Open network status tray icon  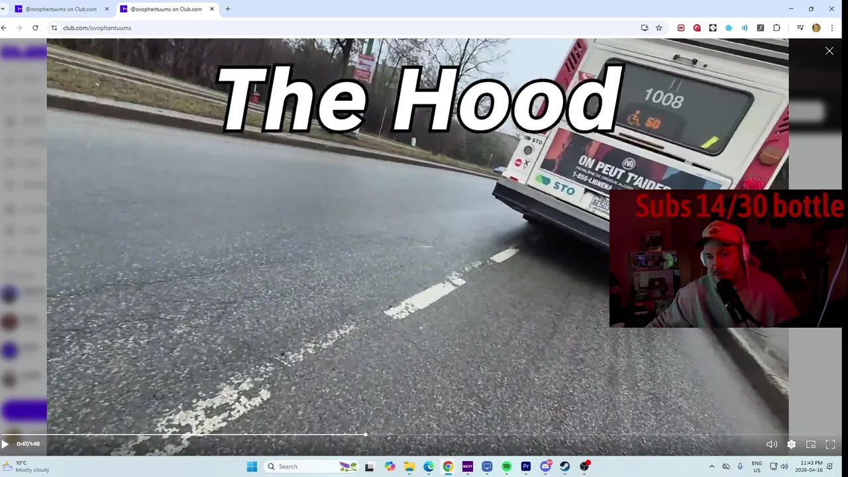774,466
